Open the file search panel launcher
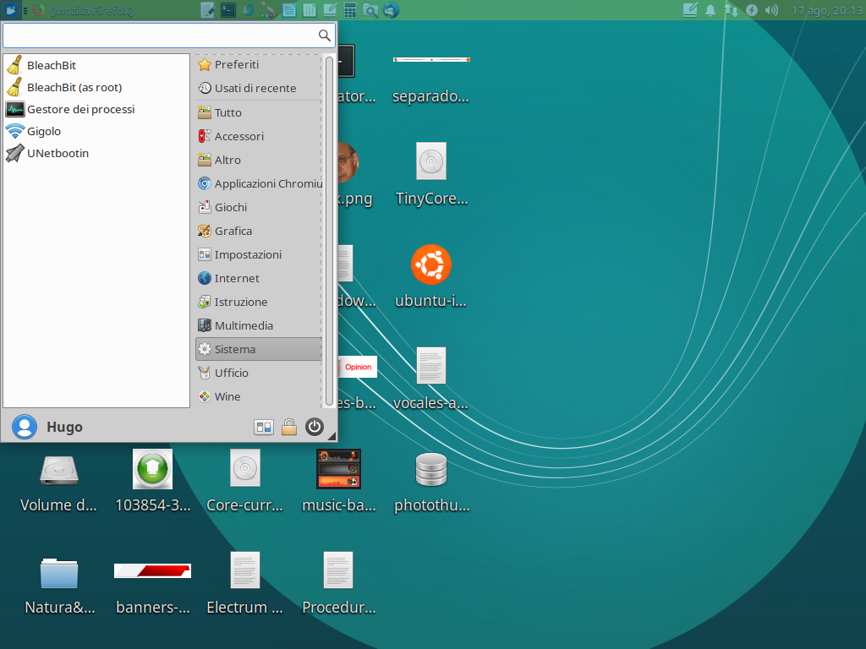Screen dimensions: 866x649 coord(370,10)
